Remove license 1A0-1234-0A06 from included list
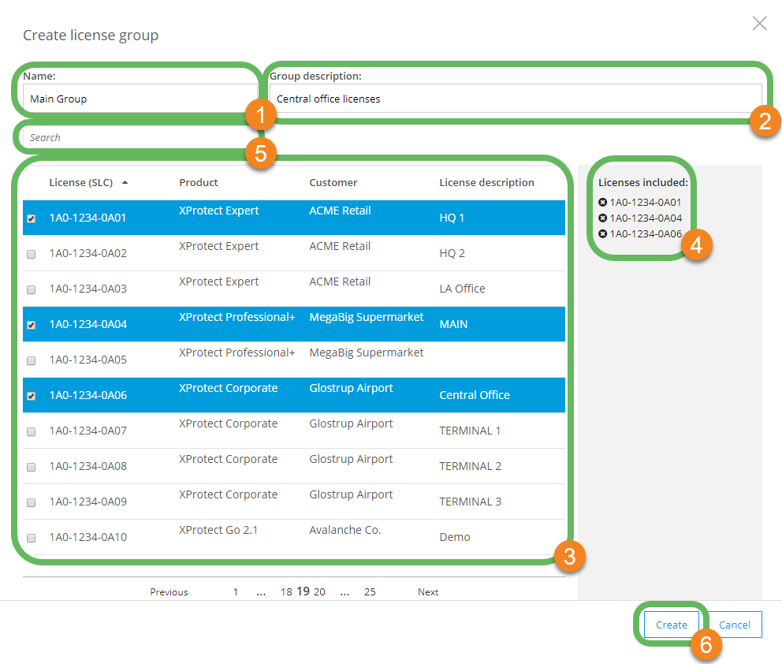 pos(603,234)
